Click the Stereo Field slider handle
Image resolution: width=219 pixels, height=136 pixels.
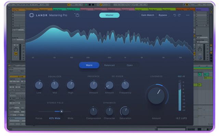tap(62, 111)
